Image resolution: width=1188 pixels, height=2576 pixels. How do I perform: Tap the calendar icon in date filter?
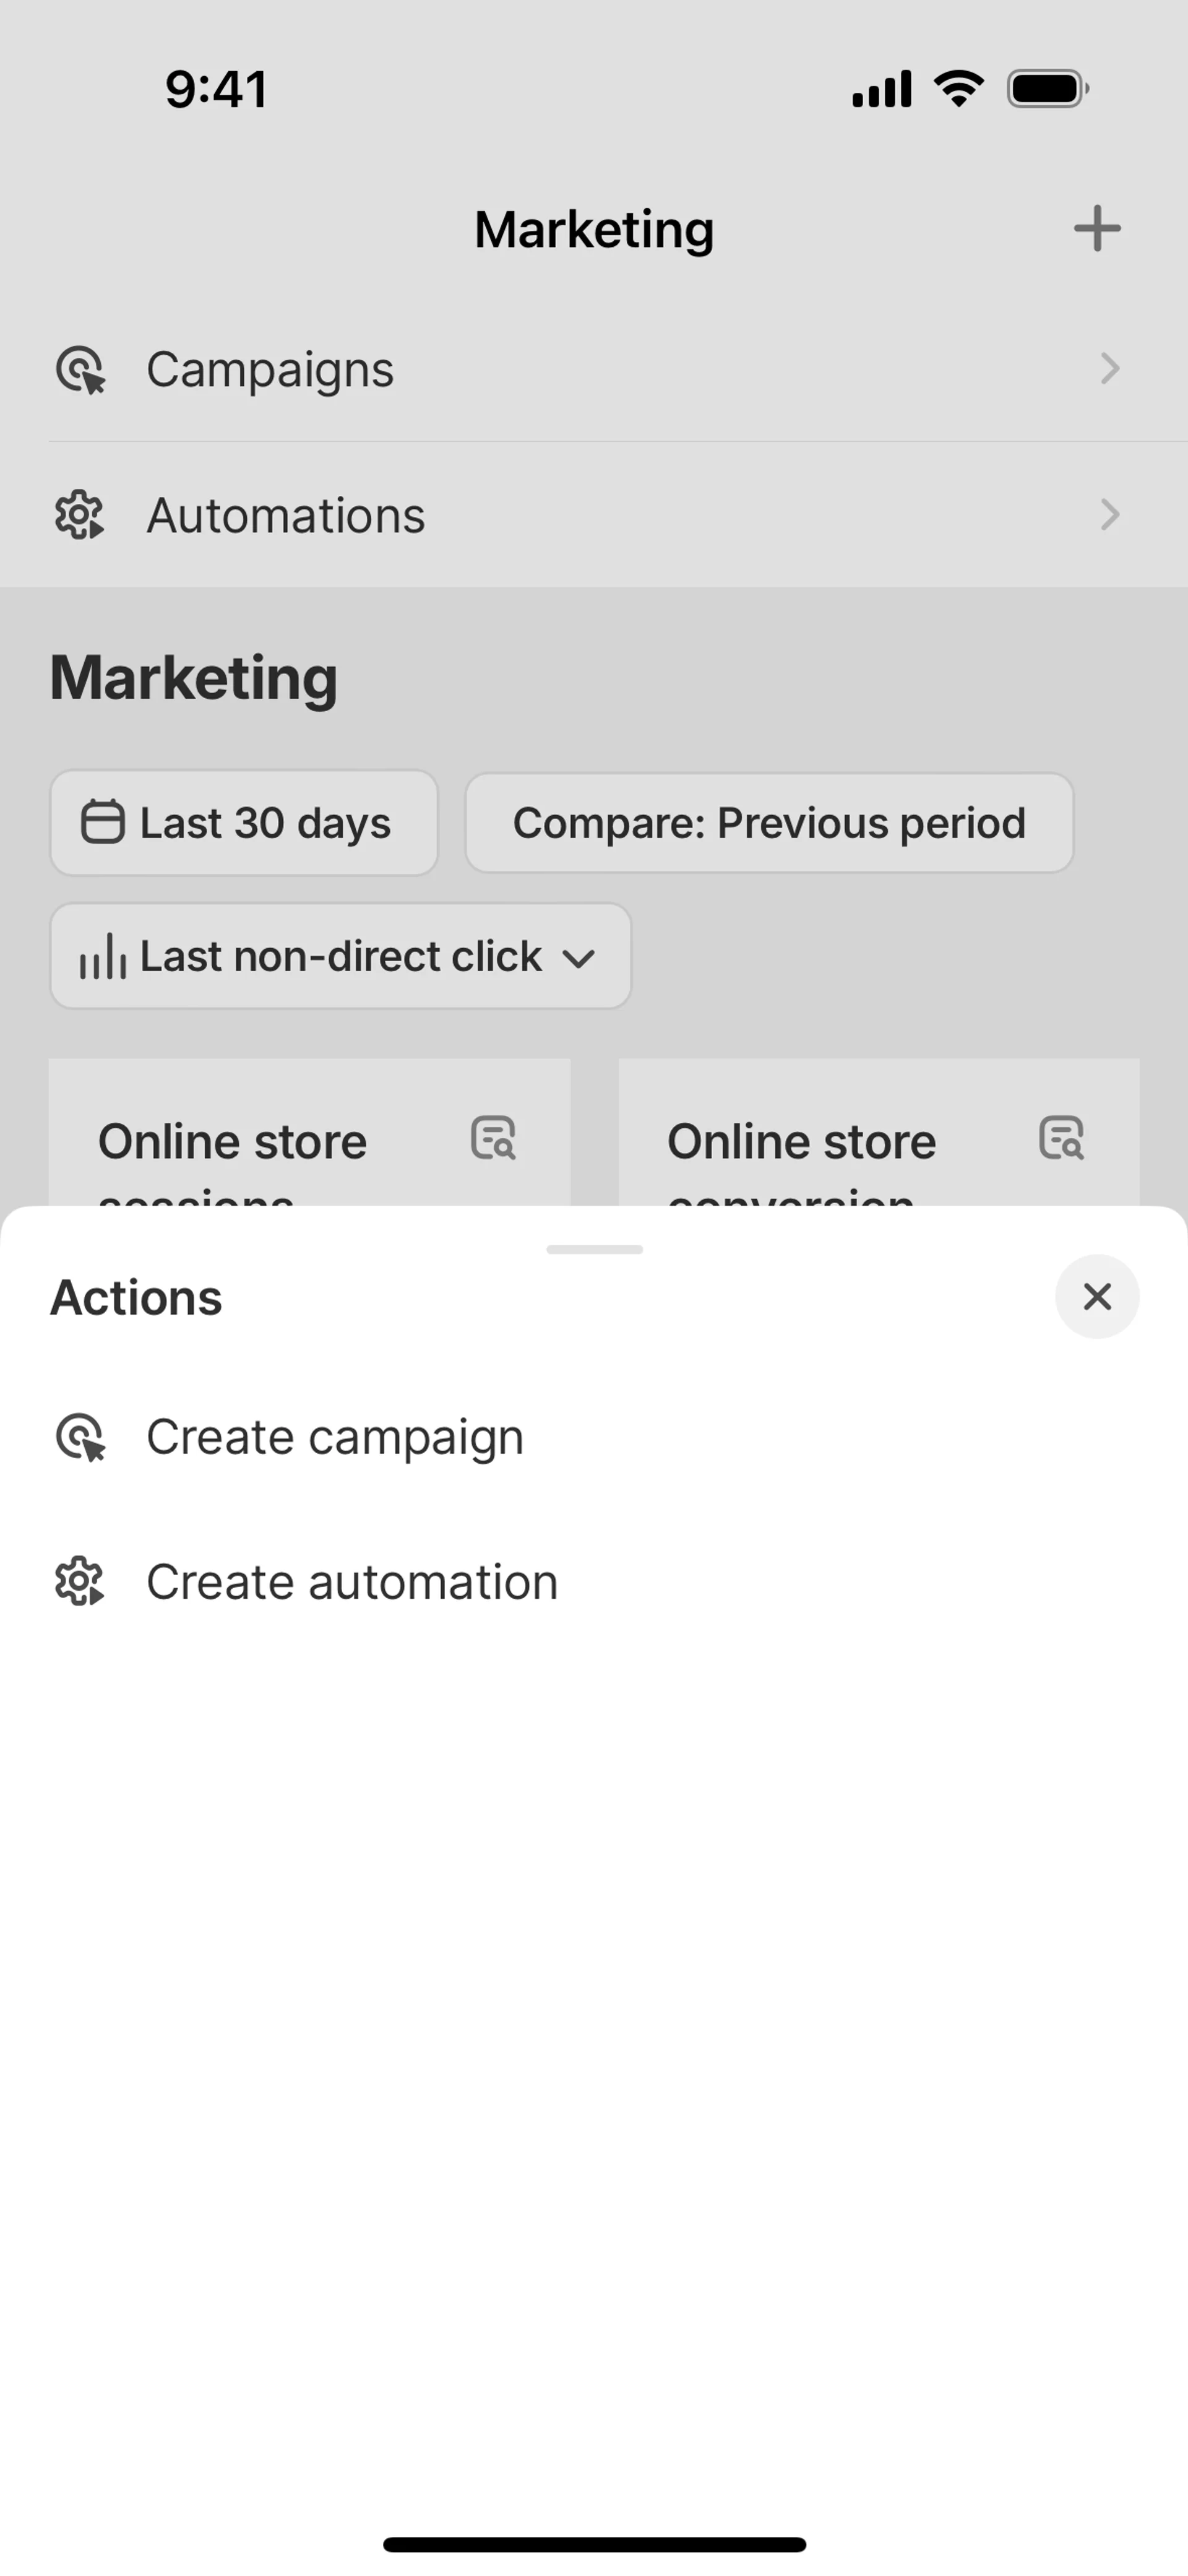click(x=102, y=823)
